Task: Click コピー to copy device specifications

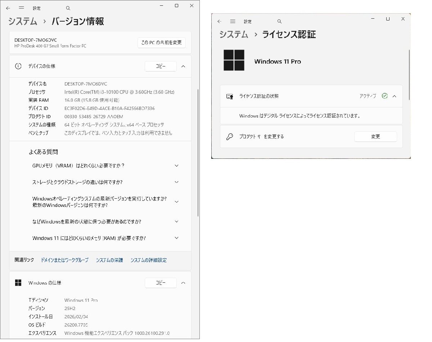Action: point(161,66)
